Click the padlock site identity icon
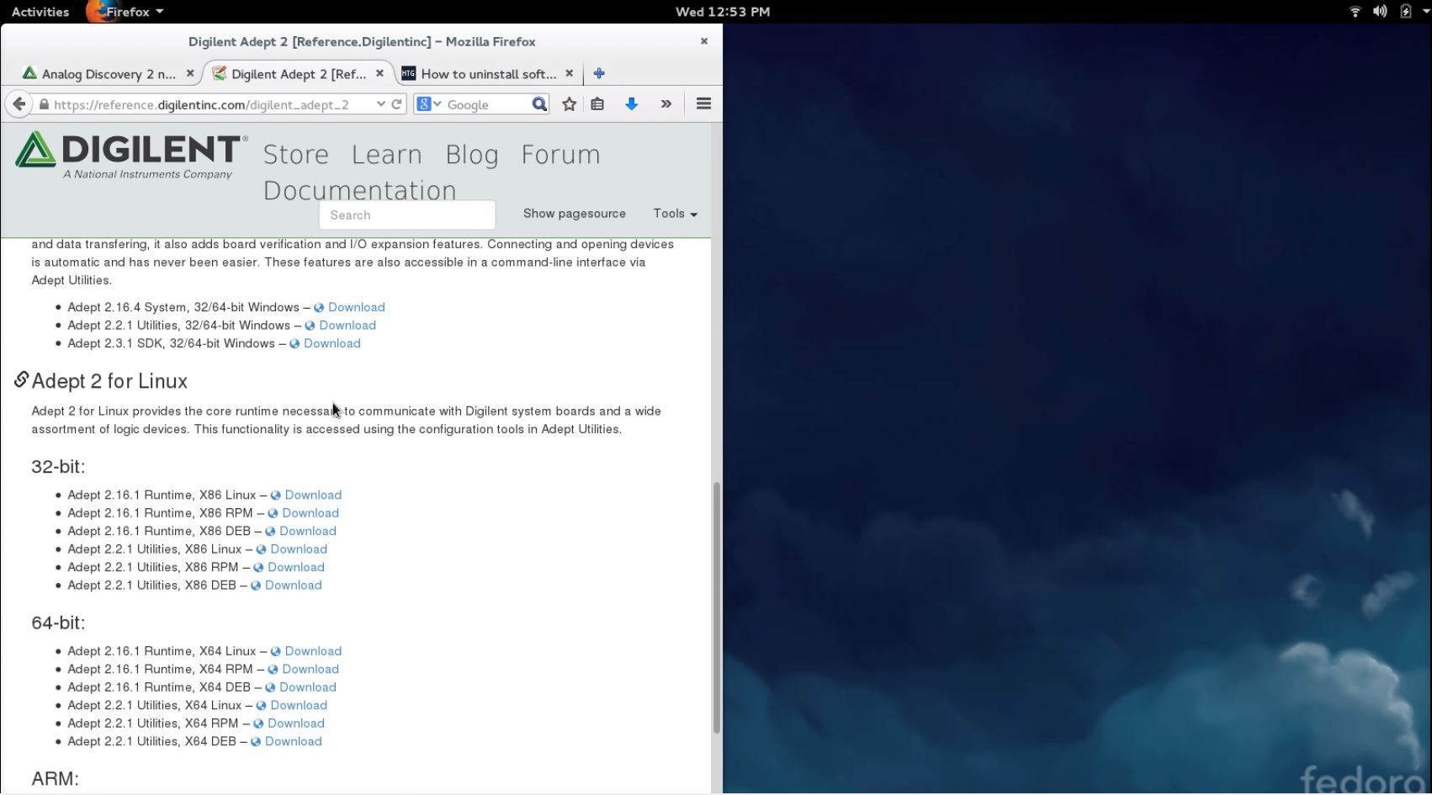The width and height of the screenshot is (1432, 795). pyautogui.click(x=44, y=104)
